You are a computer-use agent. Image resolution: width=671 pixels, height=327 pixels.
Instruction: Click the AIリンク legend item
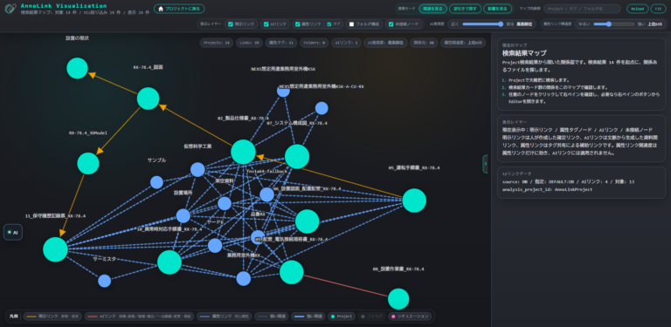pyautogui.click(x=139, y=317)
